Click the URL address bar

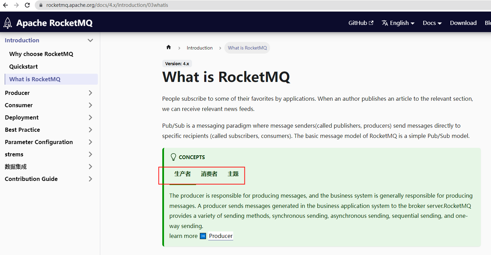263,5
